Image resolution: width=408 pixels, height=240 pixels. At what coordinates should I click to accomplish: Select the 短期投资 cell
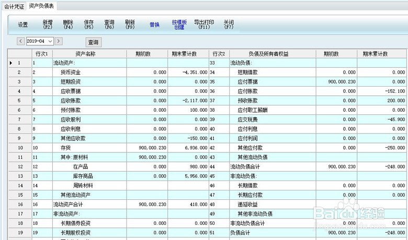coord(89,82)
